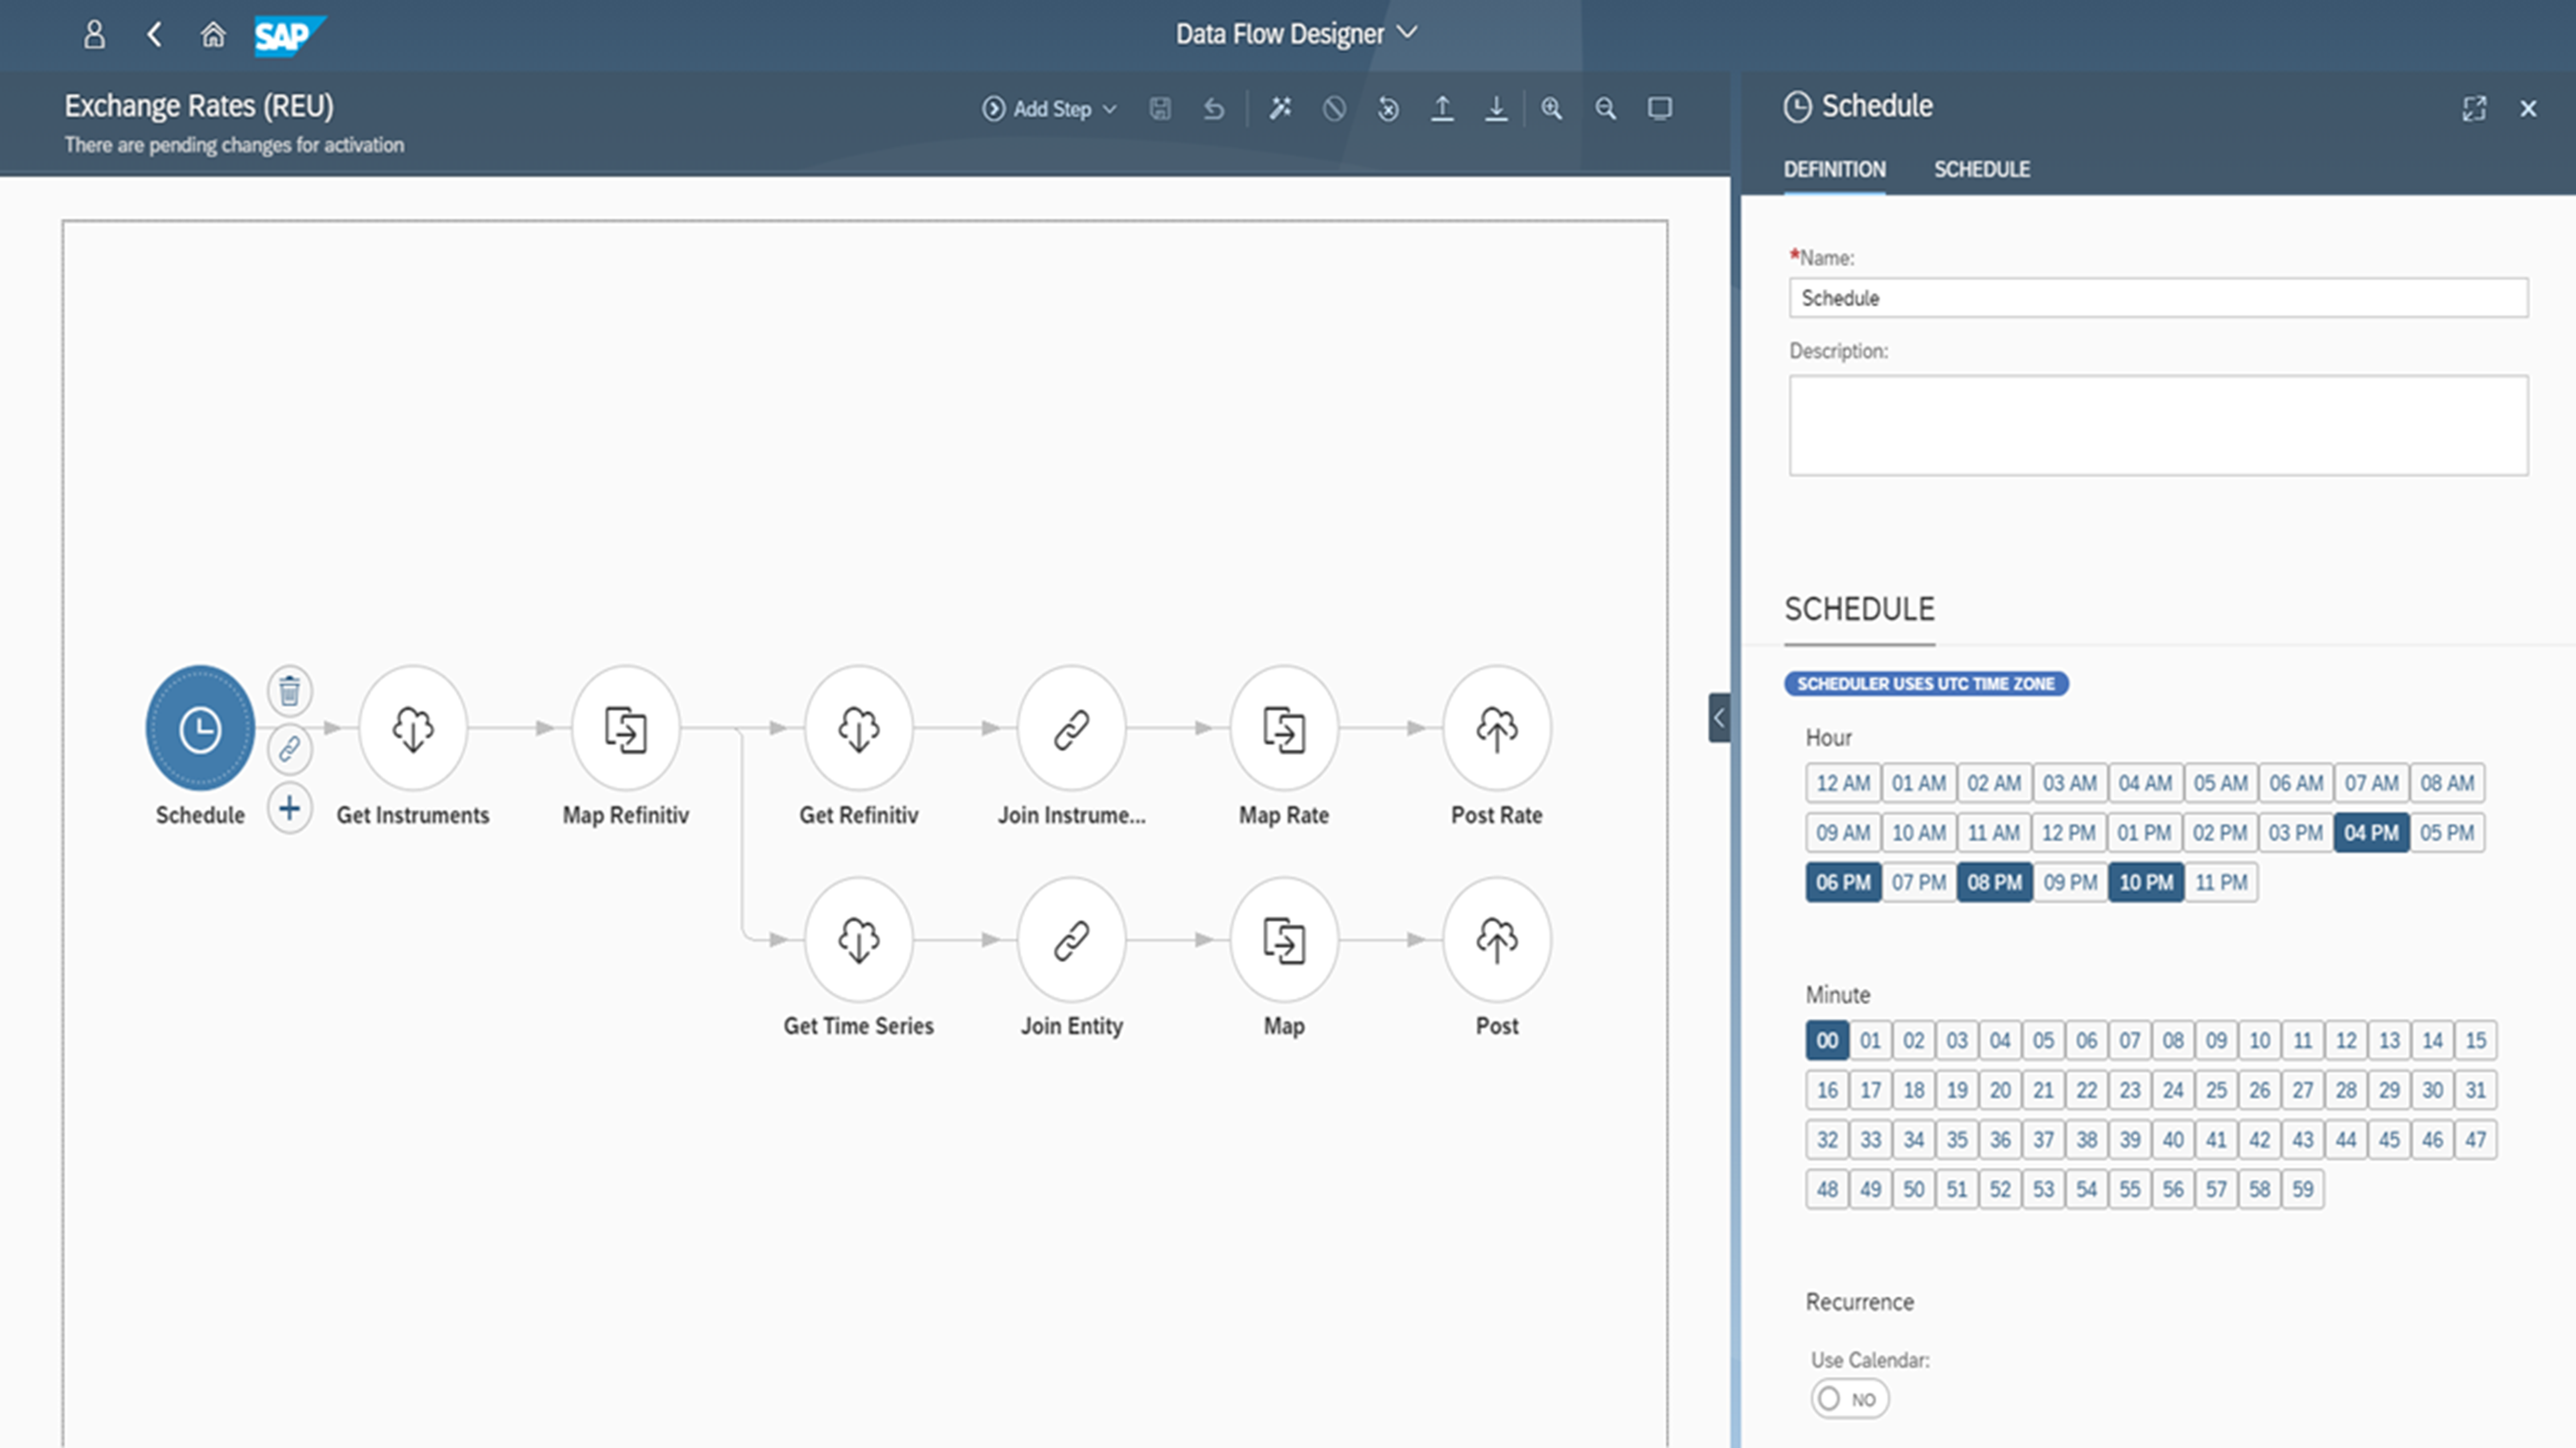Click the magic wand auto-layout icon
The height and width of the screenshot is (1448, 2576).
[1280, 109]
